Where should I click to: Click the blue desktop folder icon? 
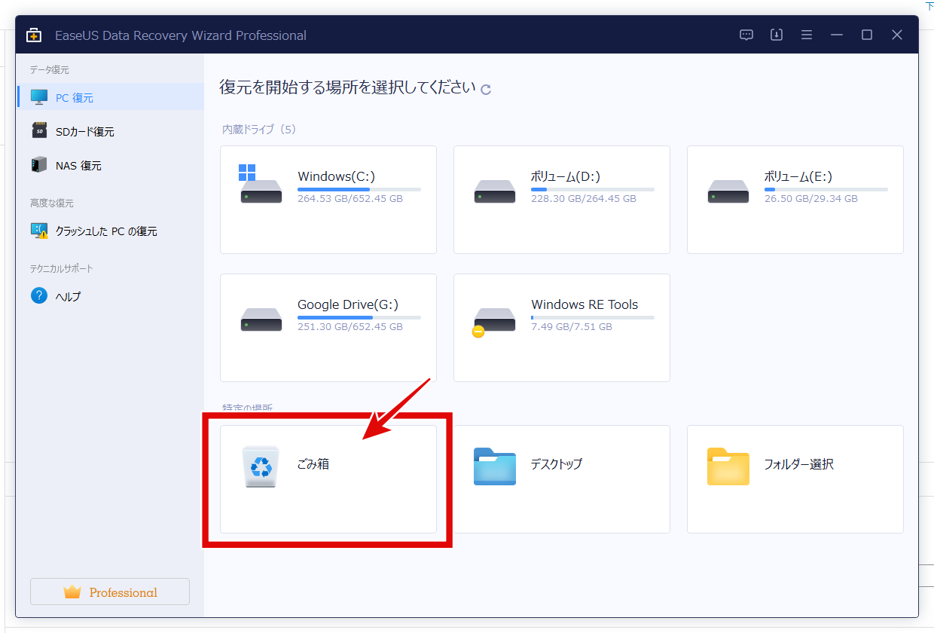[x=495, y=466]
